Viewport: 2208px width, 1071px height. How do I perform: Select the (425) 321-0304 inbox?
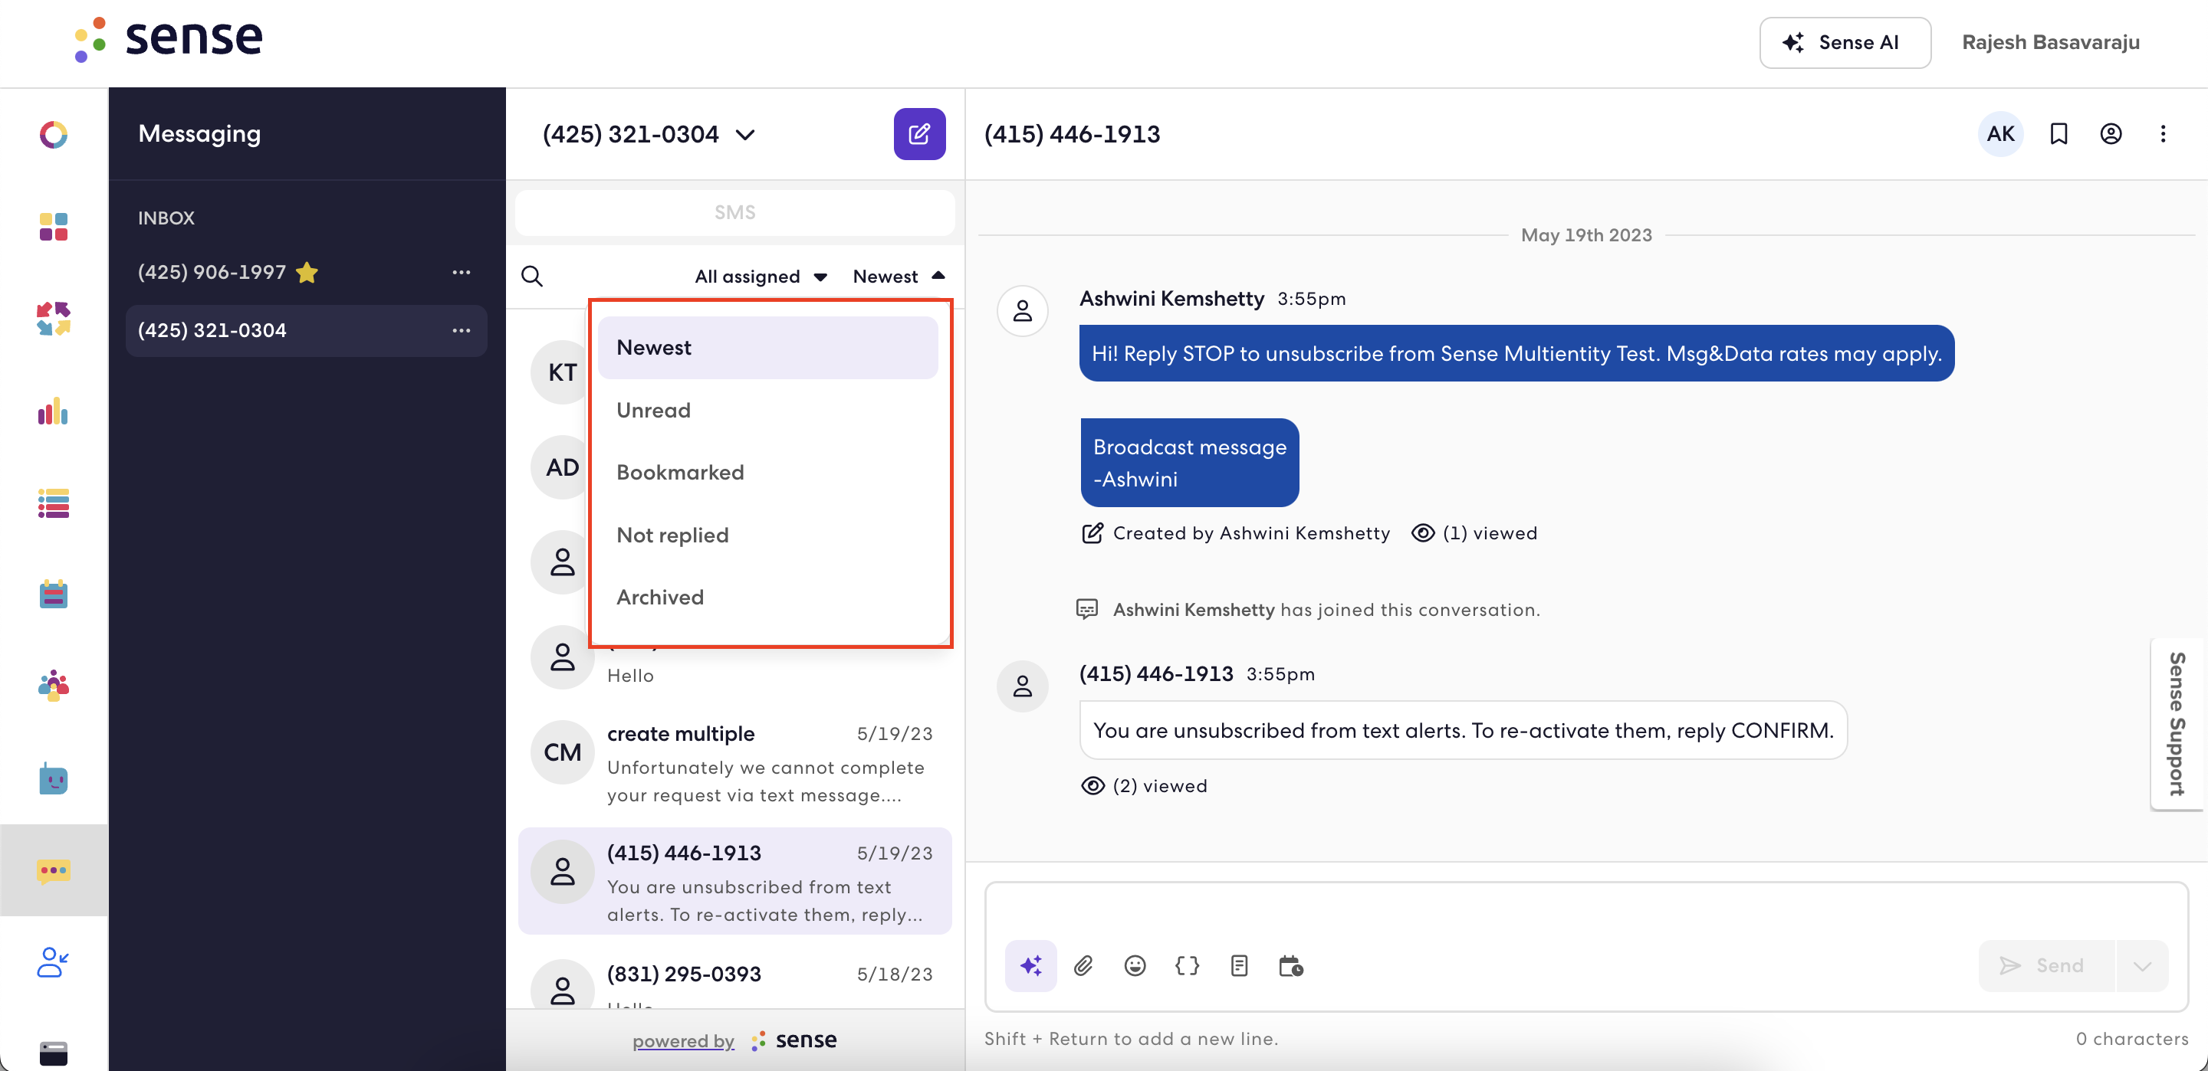306,331
